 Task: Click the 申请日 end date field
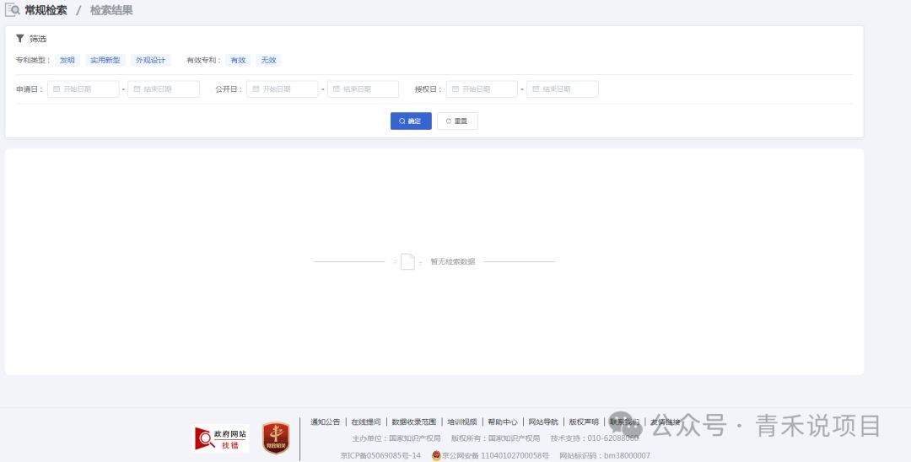(163, 89)
